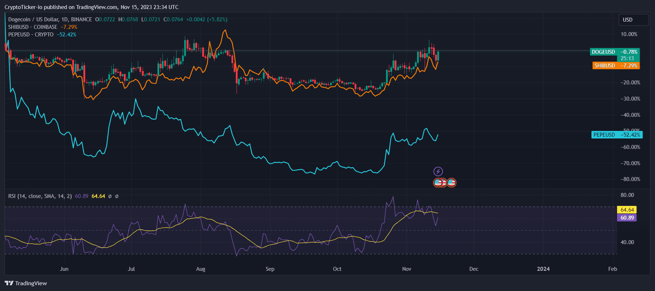
Task: Click the 10.00% mark on the price scale
Action: [x=629, y=34]
